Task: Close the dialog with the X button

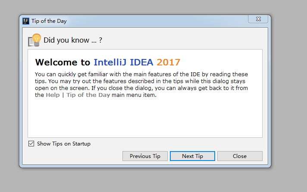Action: coord(258,19)
